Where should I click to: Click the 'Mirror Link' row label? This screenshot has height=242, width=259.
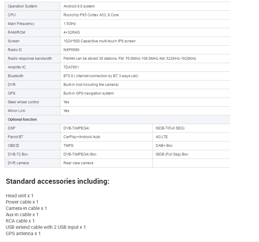[17, 111]
